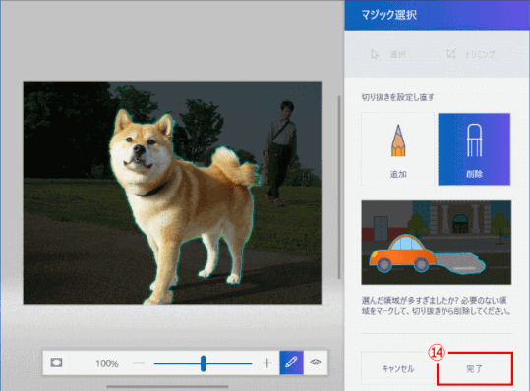Screen dimensions: 530x391
Task: Click the orange car example thumbnail
Action: (436, 243)
